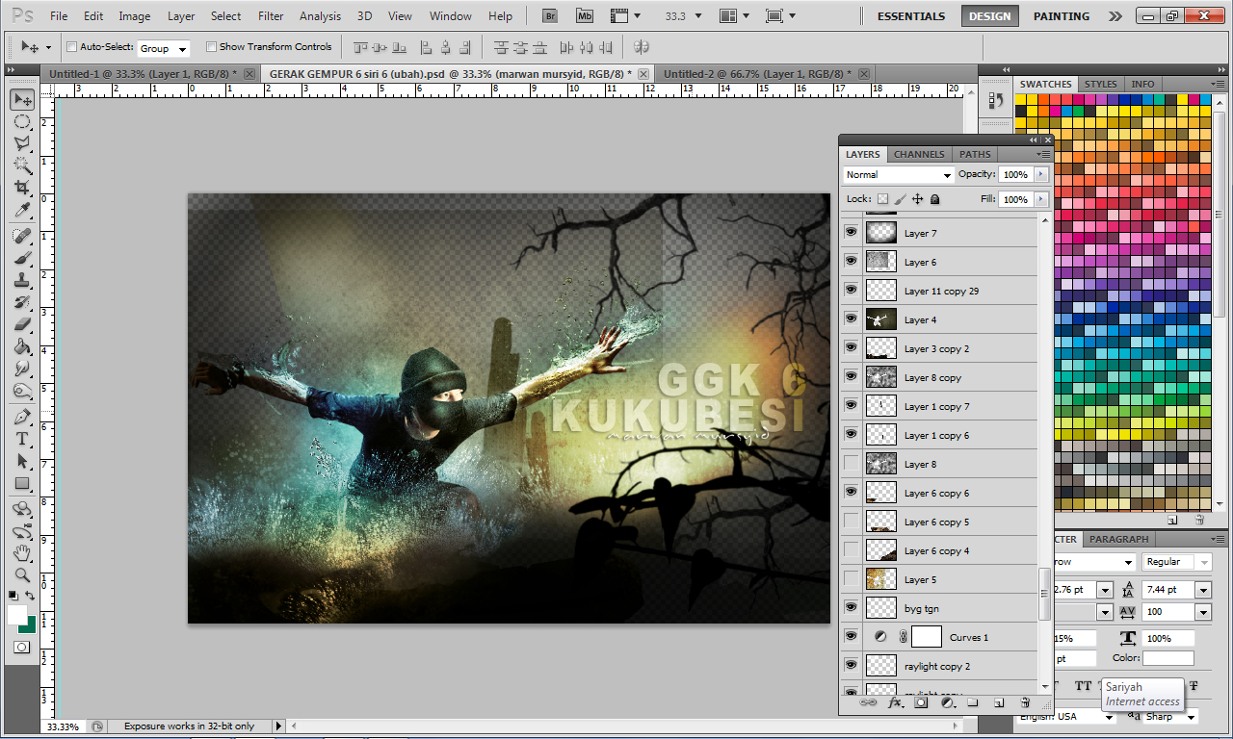Open Layers panel options menu
1233x739 pixels.
1044,154
